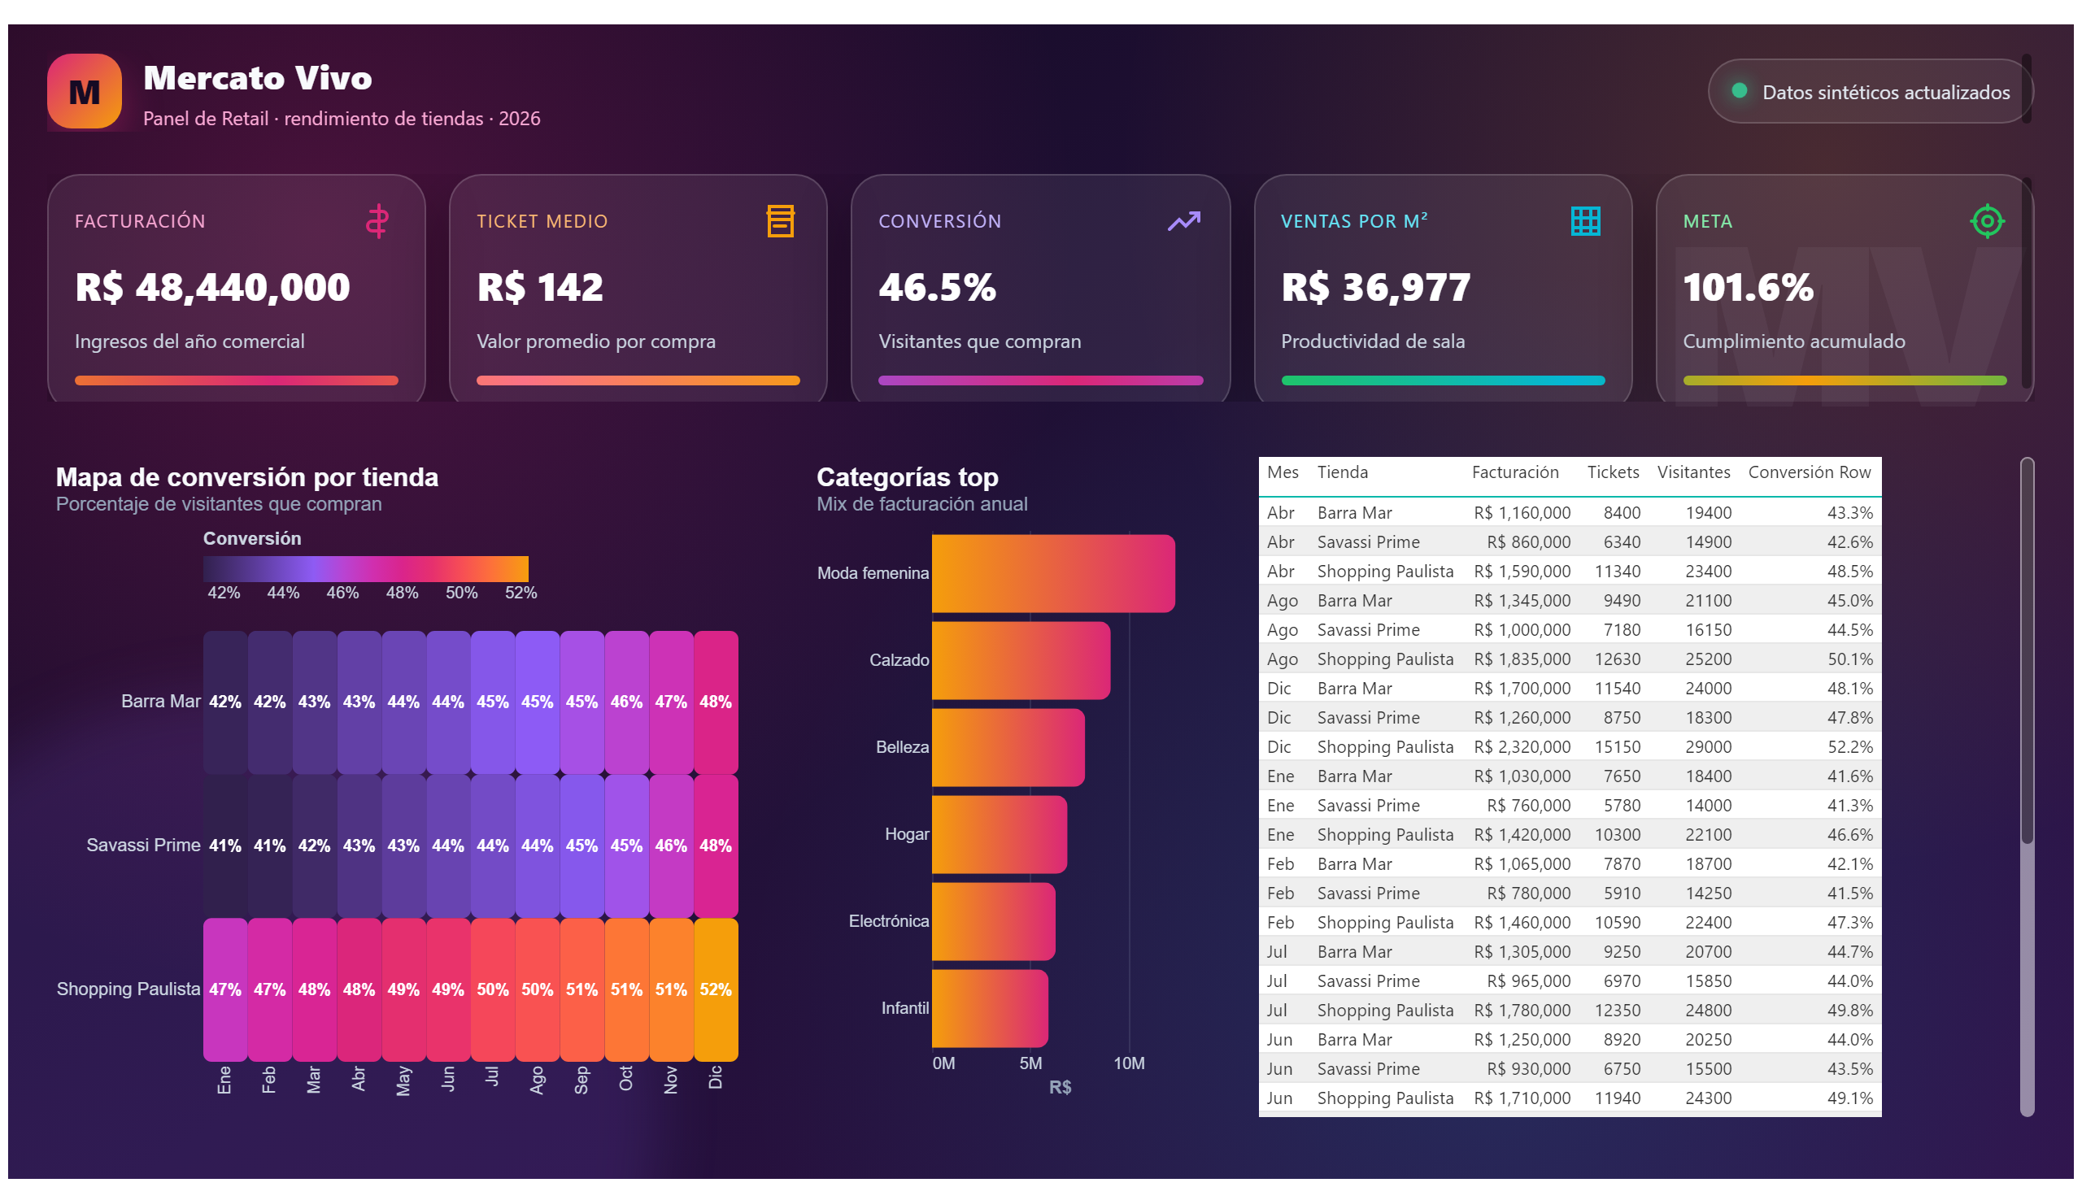This screenshot has height=1187, width=2082.
Task: Click the Shopping Paulista Dic 52% heatmap cell
Action: 715,989
